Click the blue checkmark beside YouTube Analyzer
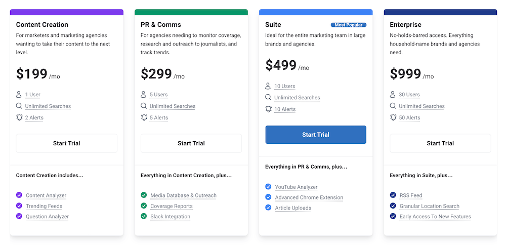The height and width of the screenshot is (245, 506). (x=268, y=187)
